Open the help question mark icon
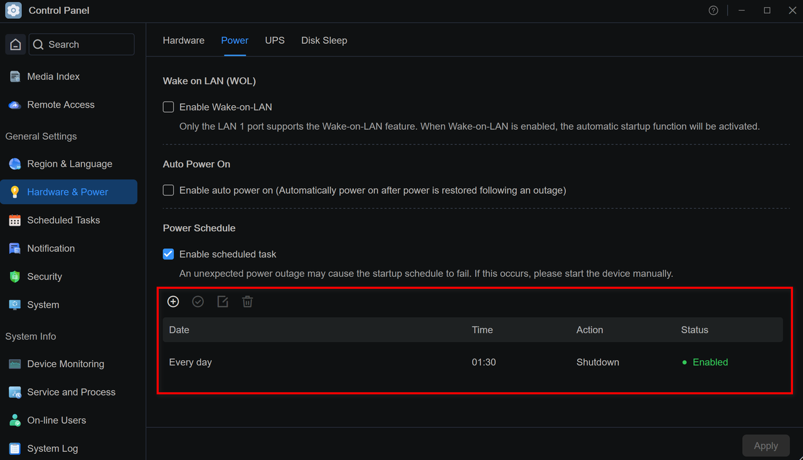 [713, 11]
